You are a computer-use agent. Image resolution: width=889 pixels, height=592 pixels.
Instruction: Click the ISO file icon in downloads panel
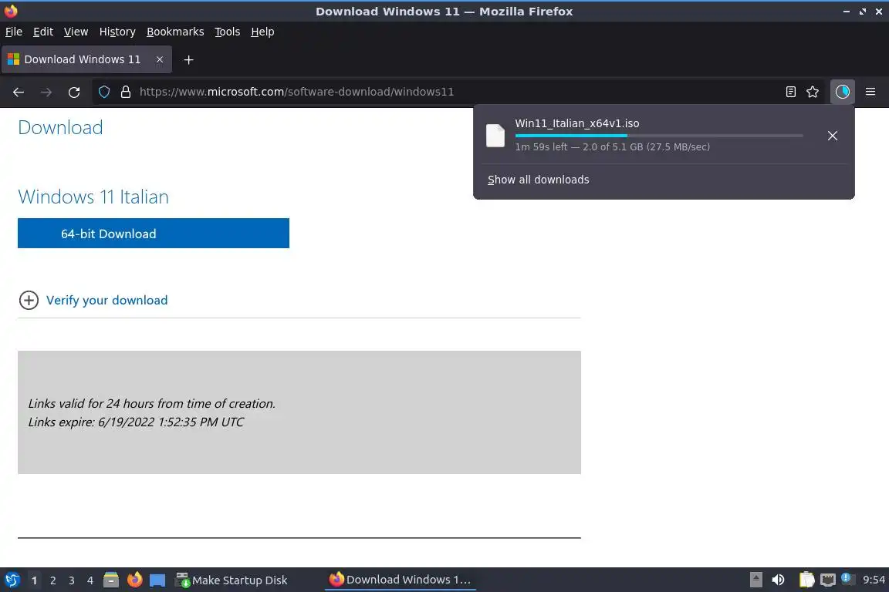[495, 136]
